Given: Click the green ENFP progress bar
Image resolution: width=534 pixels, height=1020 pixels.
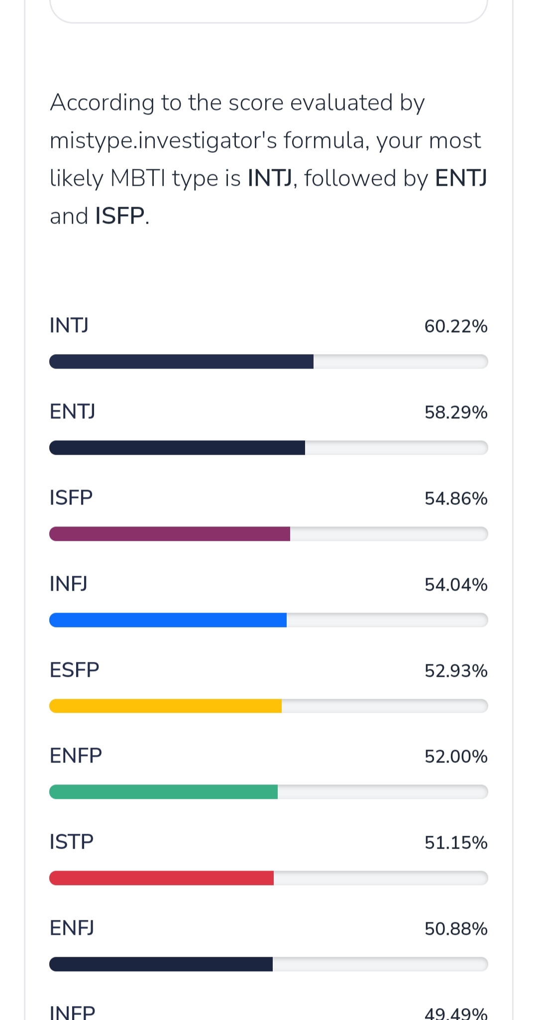Looking at the screenshot, I should (268, 792).
